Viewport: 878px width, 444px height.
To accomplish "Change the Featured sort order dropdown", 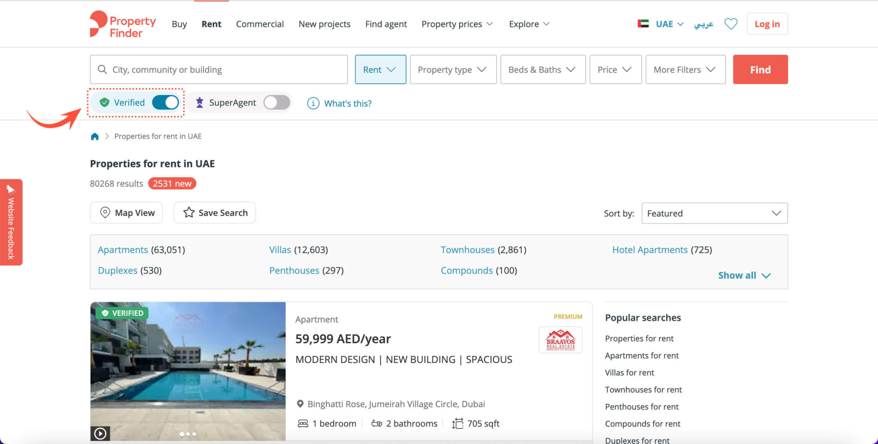I will [714, 213].
